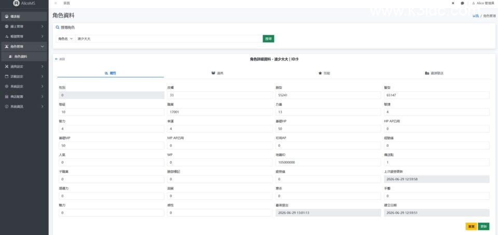Click the 基礎HP input field
This screenshot has width=498, height=235.
[x=328, y=129]
